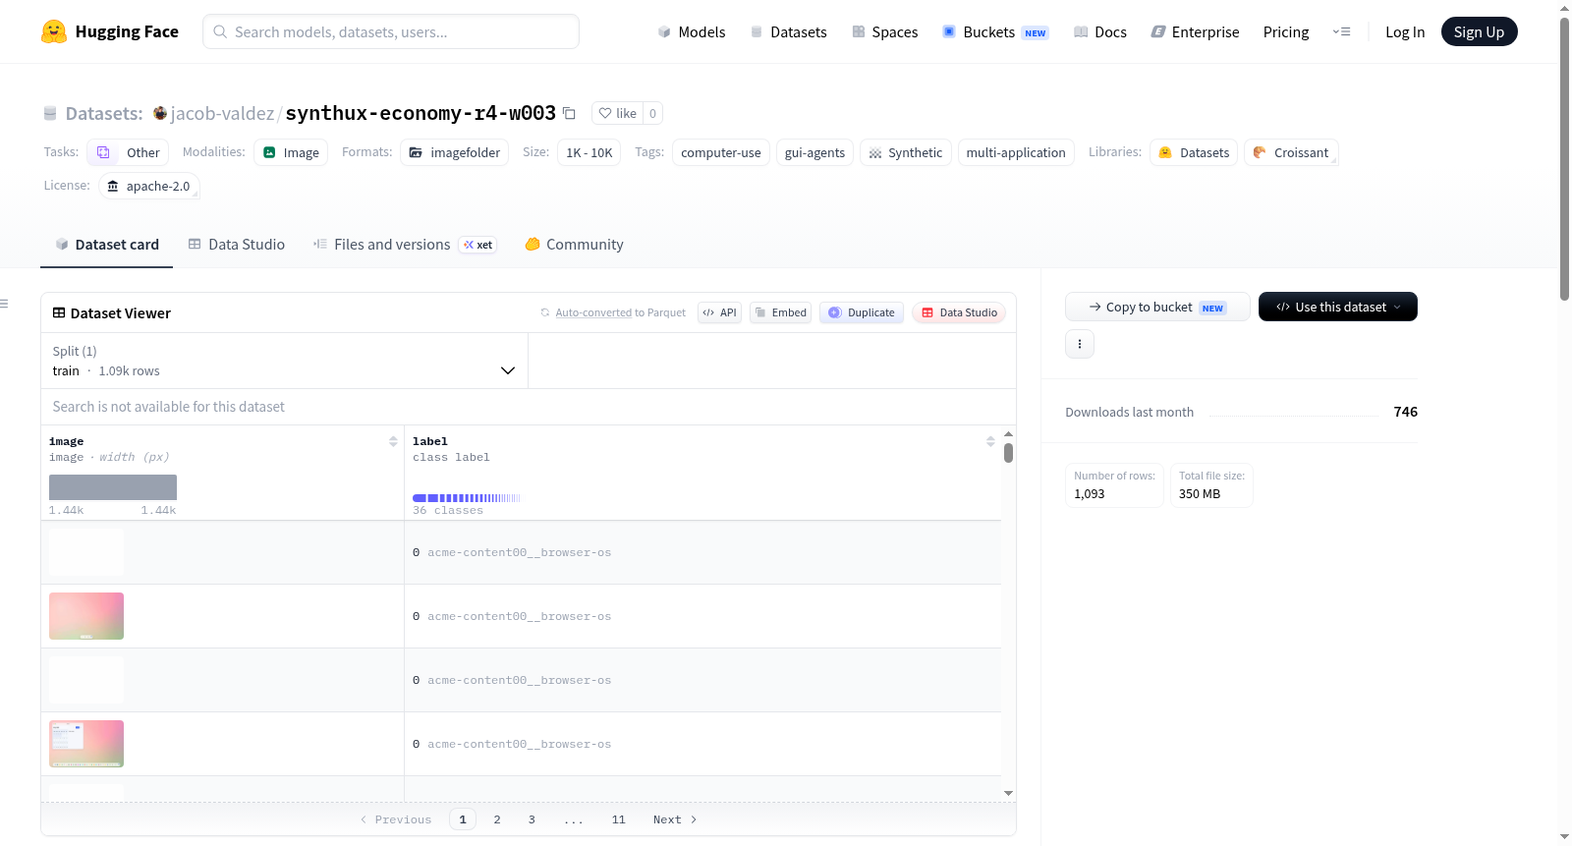The height and width of the screenshot is (846, 1572).
Task: Click the Hugging Face logo icon
Action: [x=54, y=31]
